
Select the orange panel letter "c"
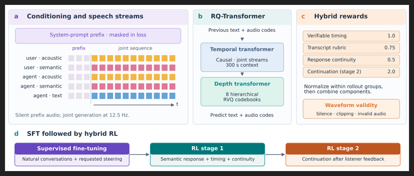pyautogui.click(x=303, y=16)
